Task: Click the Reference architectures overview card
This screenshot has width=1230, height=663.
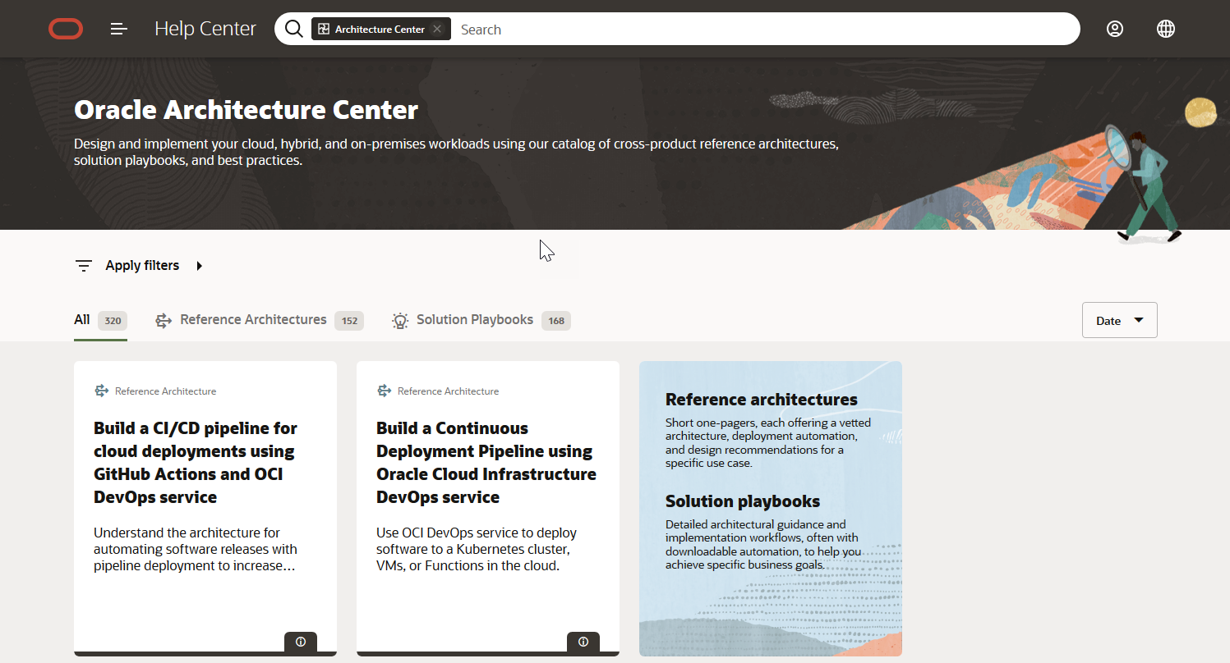Action: pos(770,507)
